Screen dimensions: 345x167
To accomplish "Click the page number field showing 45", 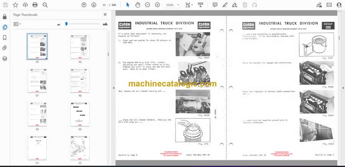I will point(104,5).
